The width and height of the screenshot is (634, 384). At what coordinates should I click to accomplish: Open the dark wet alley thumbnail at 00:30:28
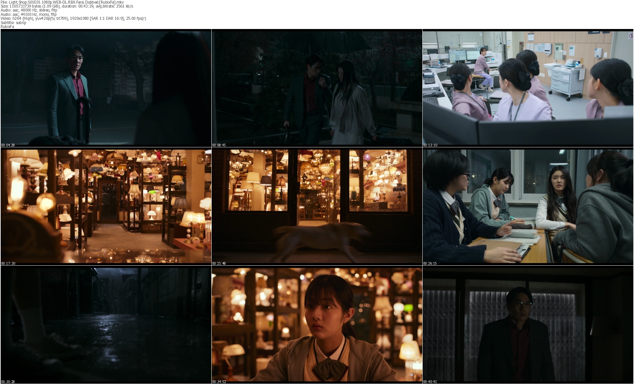[x=106, y=325]
